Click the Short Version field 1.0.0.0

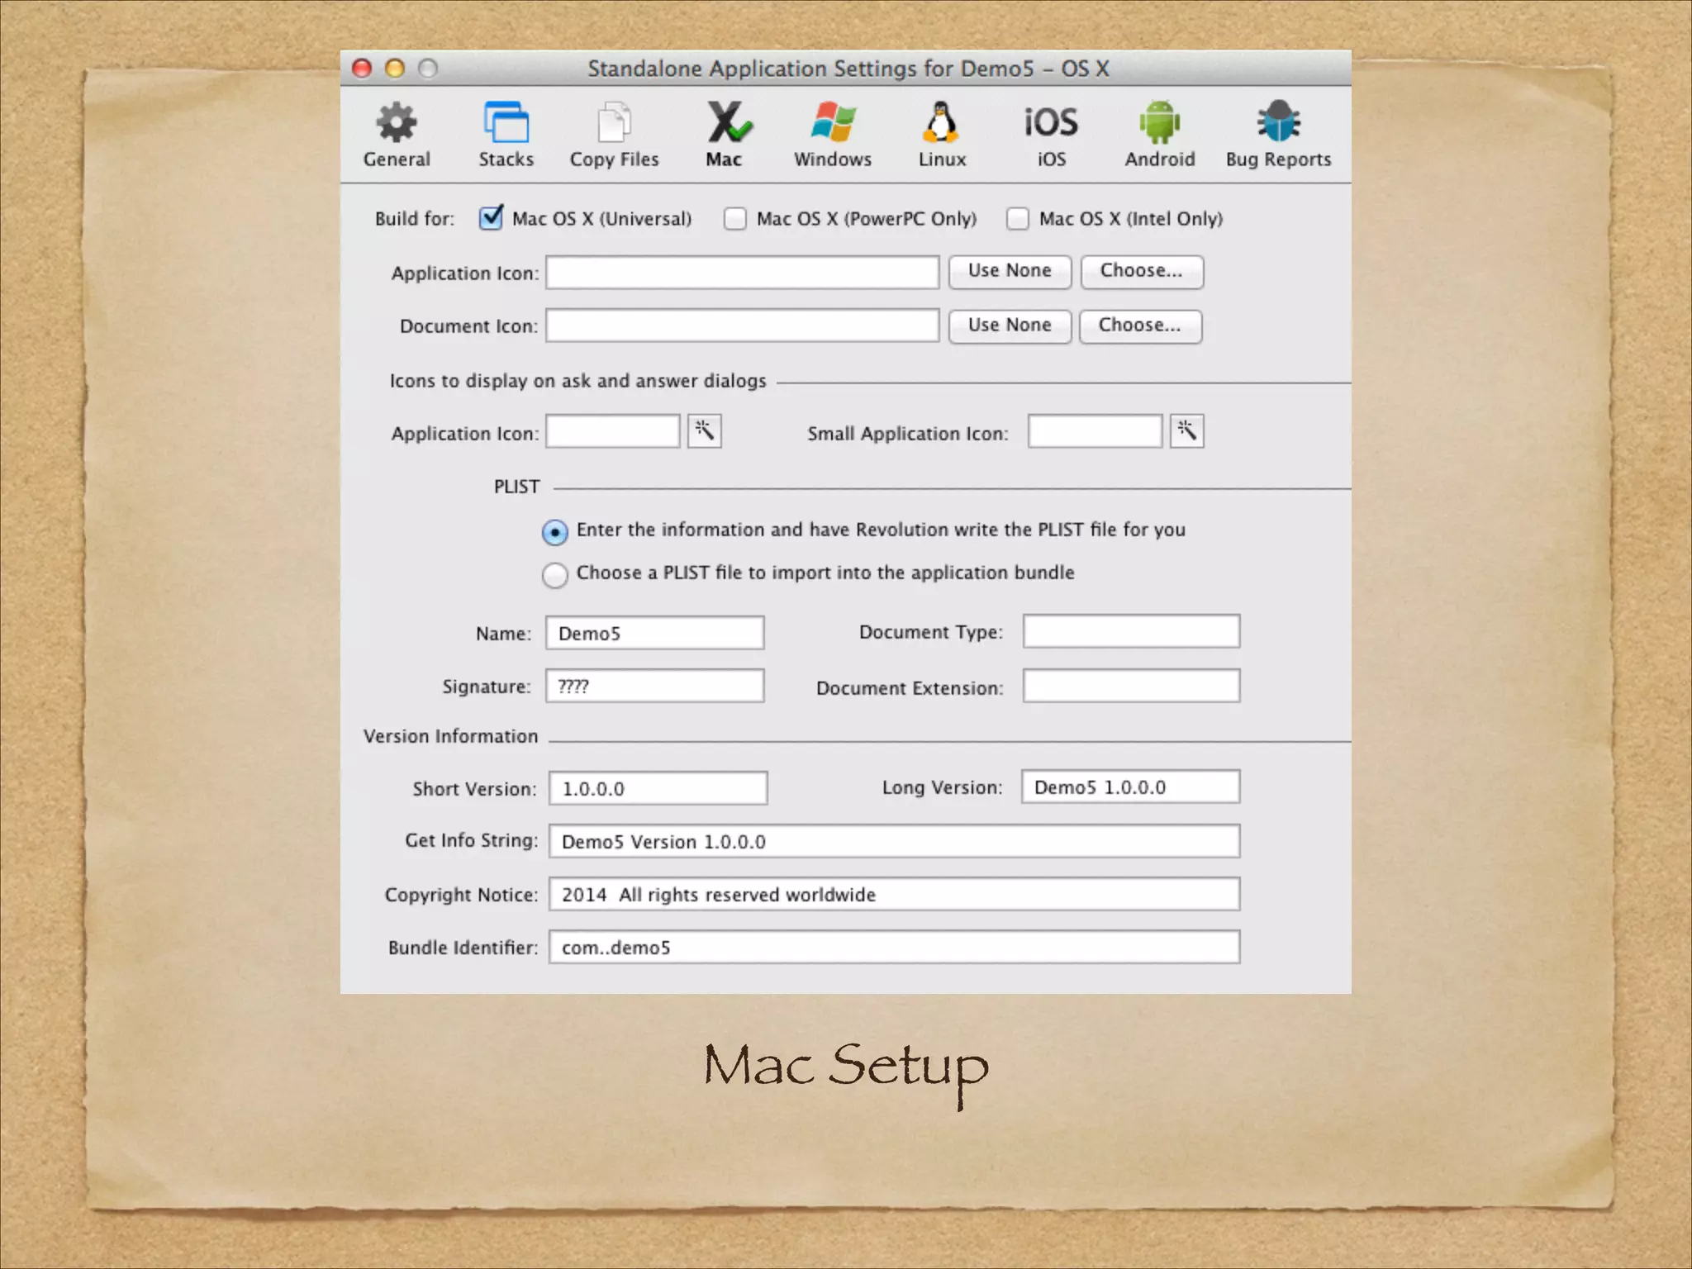pyautogui.click(x=658, y=788)
